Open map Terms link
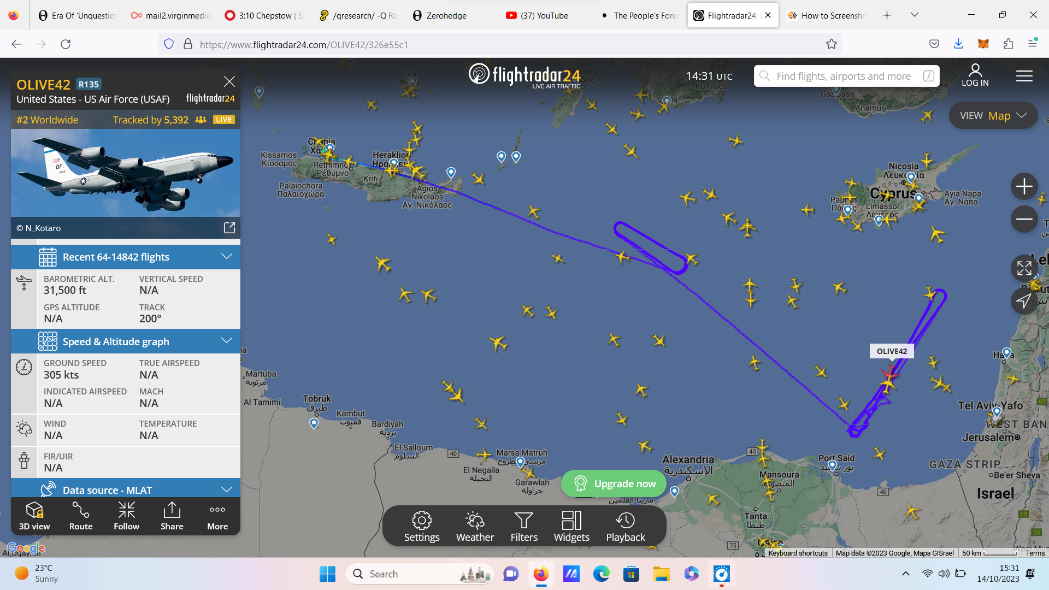 (1035, 553)
